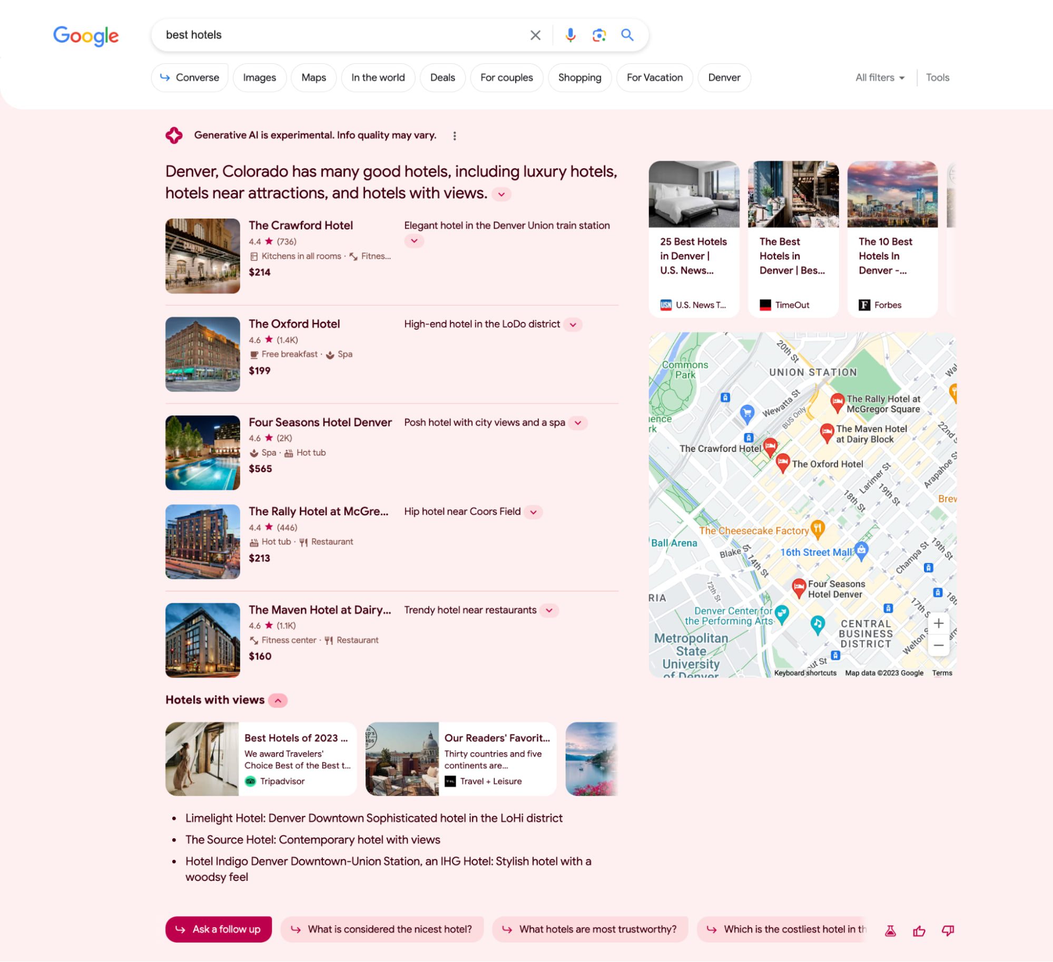The width and height of the screenshot is (1053, 962).
Task: Clear the search box with X
Action: tap(535, 35)
